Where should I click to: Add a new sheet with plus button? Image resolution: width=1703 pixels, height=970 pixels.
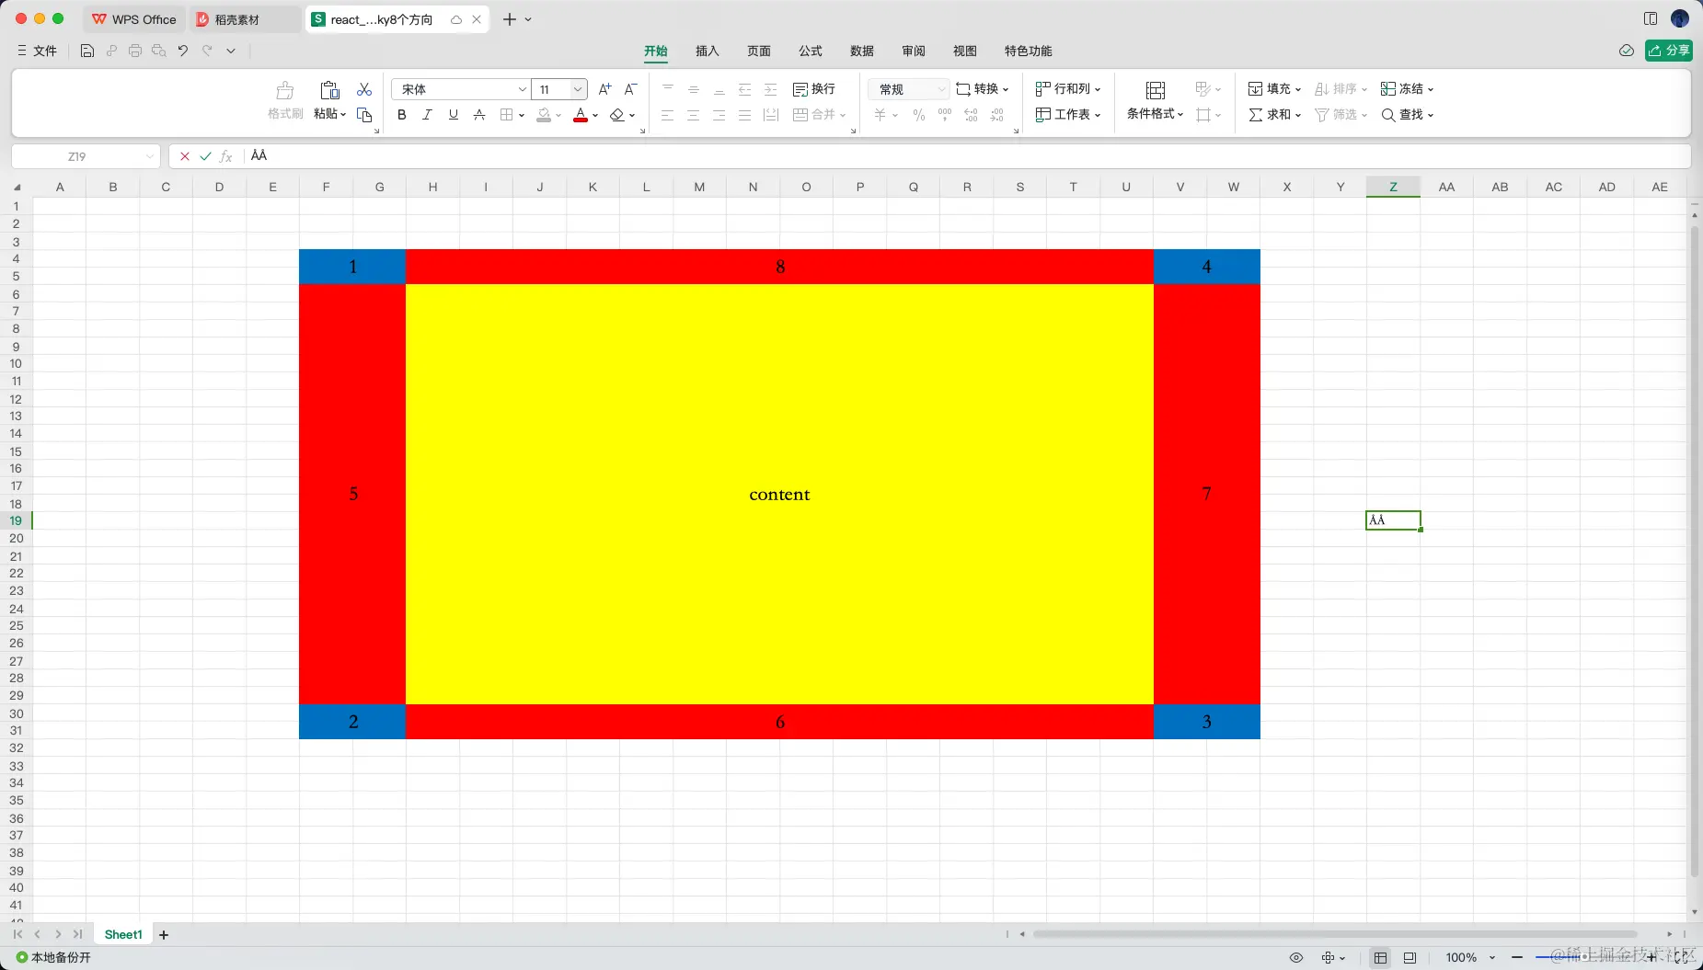click(164, 935)
